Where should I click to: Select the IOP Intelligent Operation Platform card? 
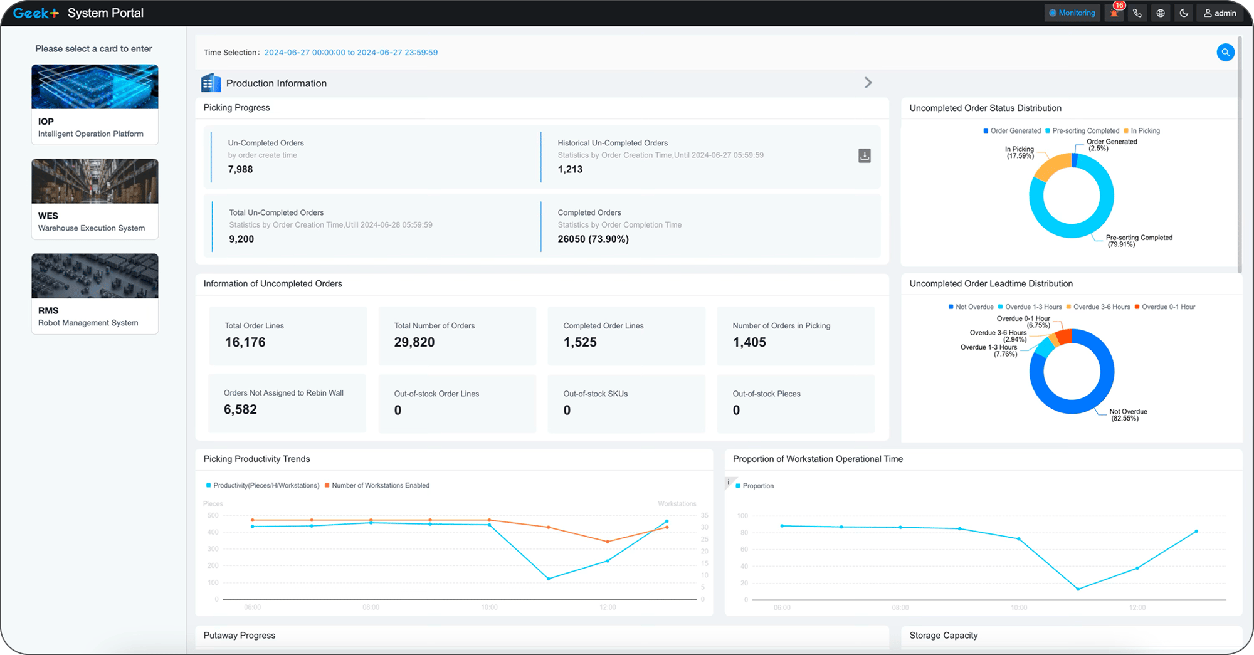coord(95,103)
